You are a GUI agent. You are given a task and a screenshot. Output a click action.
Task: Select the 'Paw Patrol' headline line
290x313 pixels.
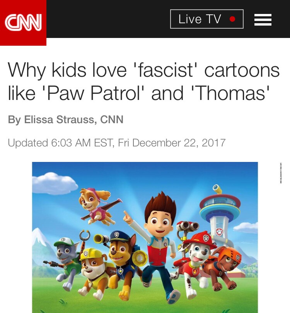(x=139, y=93)
